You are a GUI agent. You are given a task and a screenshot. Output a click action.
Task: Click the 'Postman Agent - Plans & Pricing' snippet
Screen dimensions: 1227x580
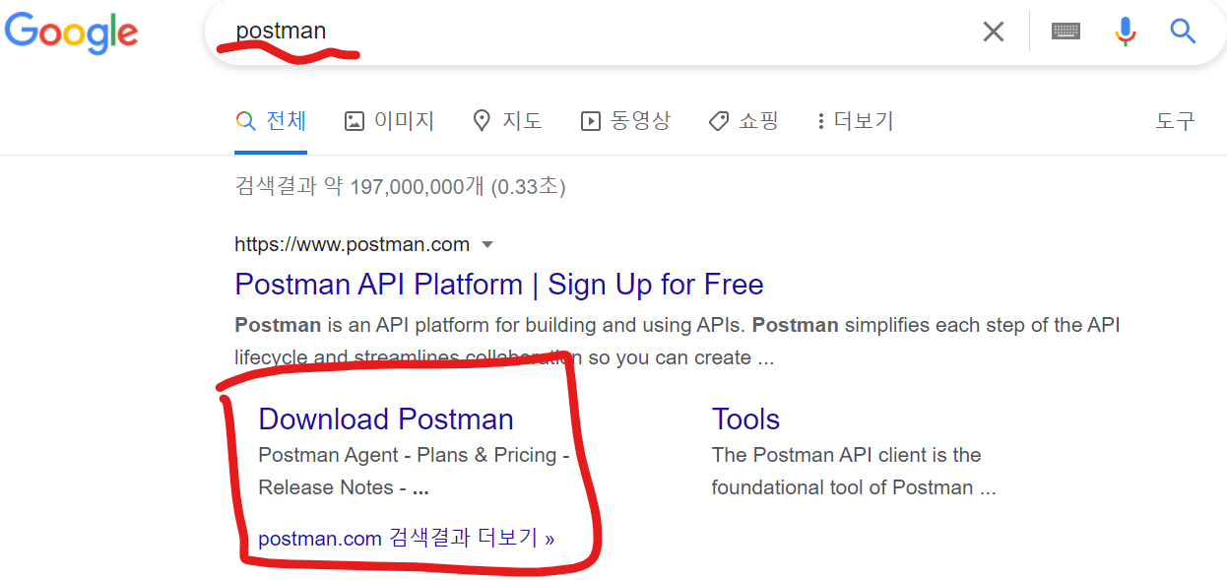click(414, 455)
